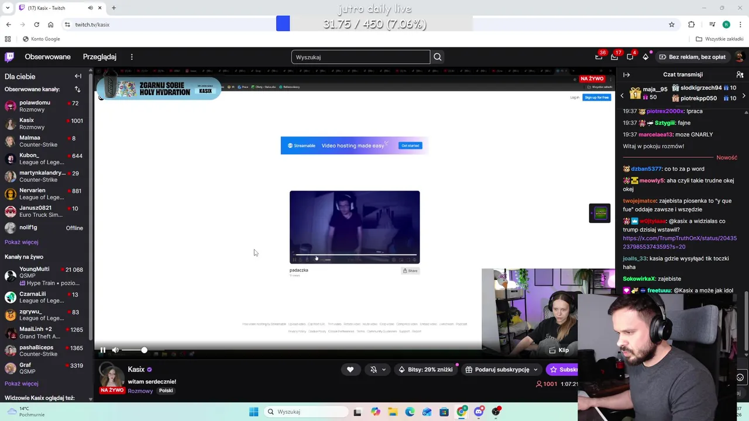
Task: Click username dzban5377 in chat
Action: click(645, 169)
